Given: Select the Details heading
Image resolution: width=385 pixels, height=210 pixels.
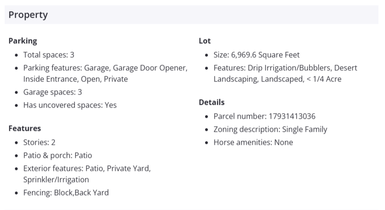Looking at the screenshot, I should tap(212, 102).
